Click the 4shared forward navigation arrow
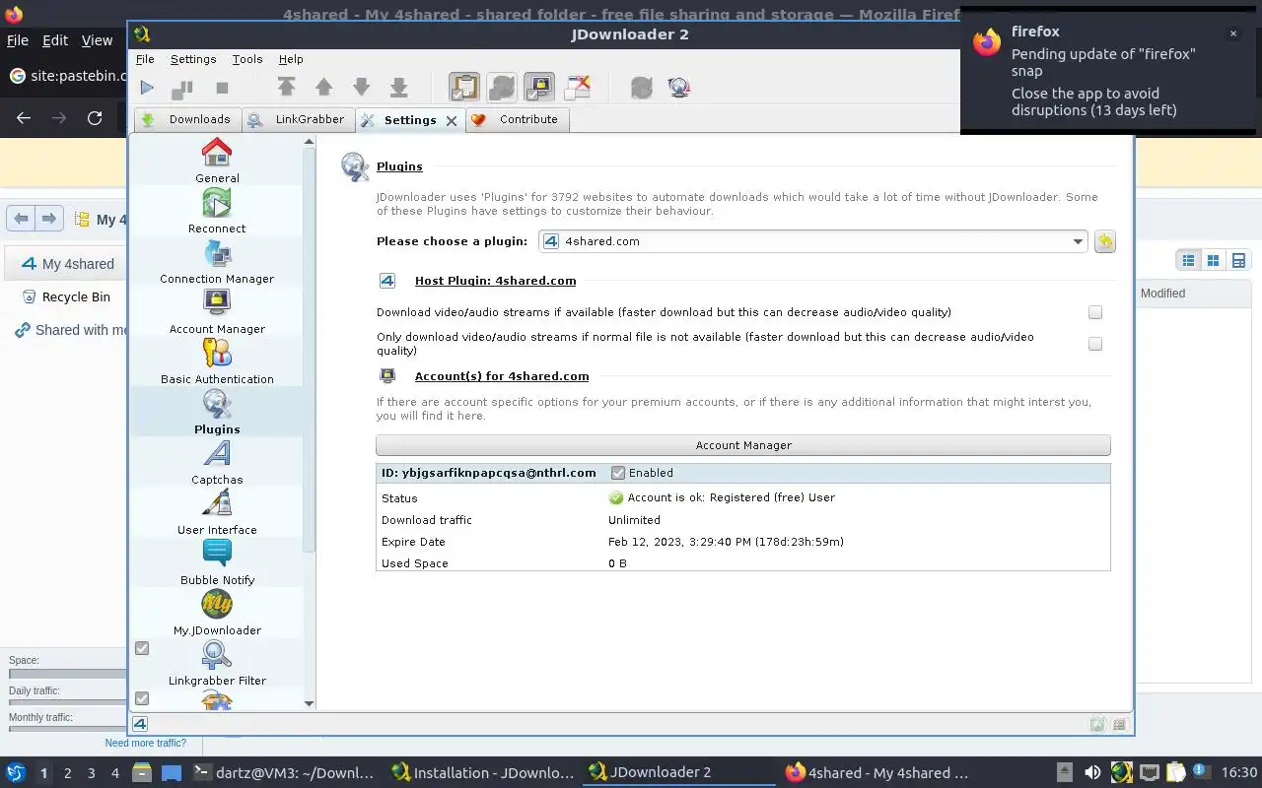Viewport: 1262px width, 788px height. [x=49, y=219]
